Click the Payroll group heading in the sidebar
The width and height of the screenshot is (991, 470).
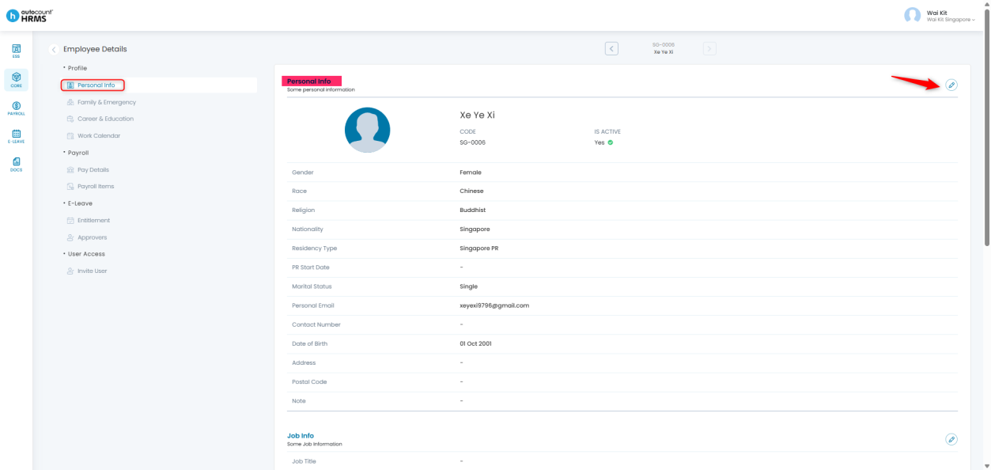pyautogui.click(x=78, y=153)
